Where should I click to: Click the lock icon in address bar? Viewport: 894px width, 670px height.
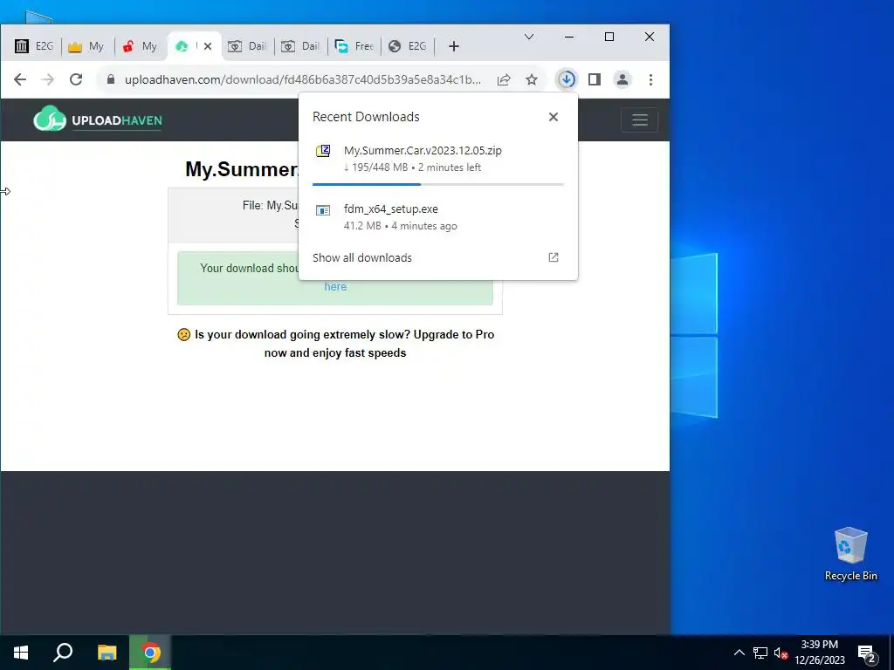click(111, 79)
